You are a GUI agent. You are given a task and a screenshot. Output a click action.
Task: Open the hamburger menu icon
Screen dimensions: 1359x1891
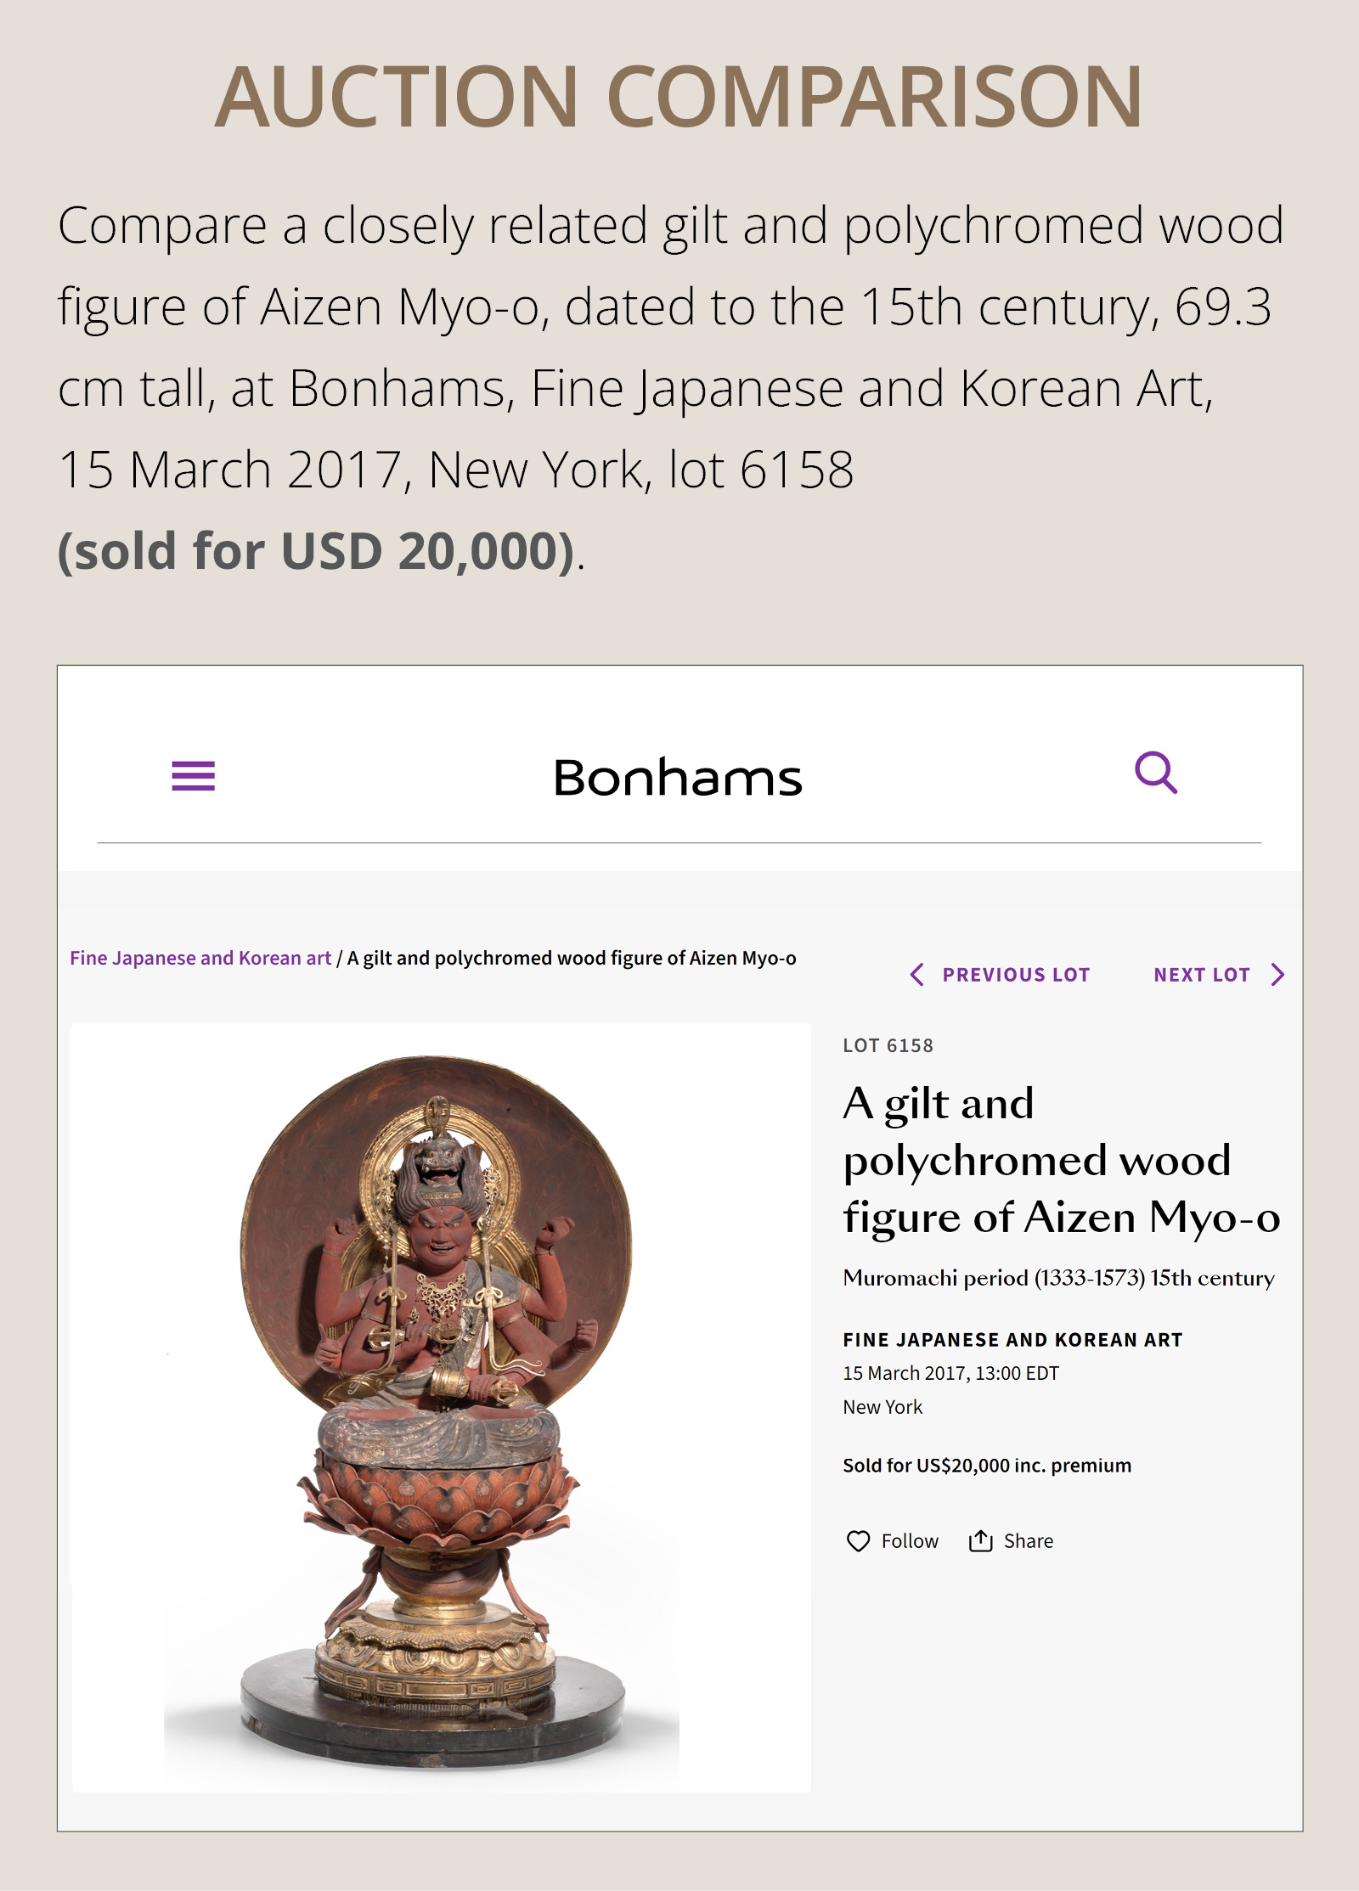click(x=193, y=775)
